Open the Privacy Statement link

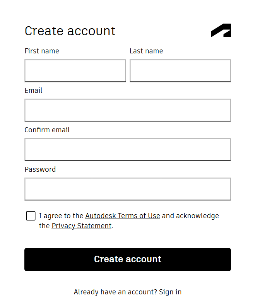[82, 226]
